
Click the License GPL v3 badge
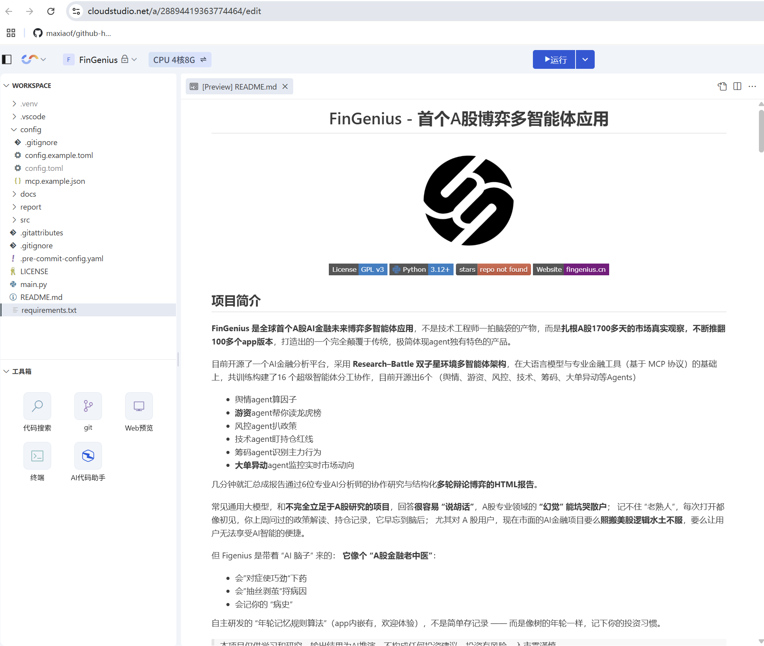pyautogui.click(x=358, y=269)
